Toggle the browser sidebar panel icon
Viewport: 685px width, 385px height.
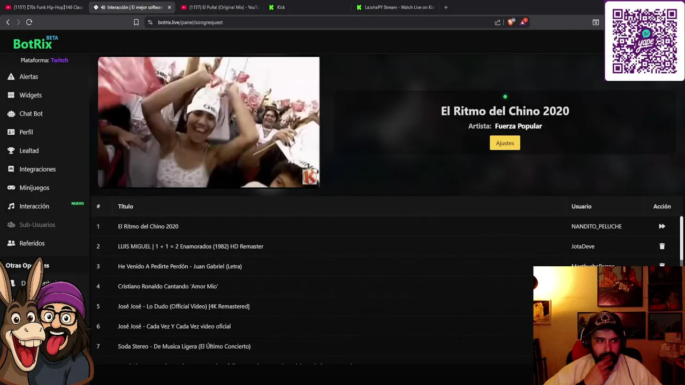pyautogui.click(x=596, y=22)
